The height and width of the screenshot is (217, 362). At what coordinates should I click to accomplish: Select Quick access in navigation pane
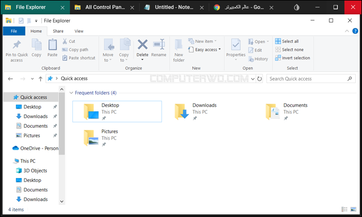(31, 97)
